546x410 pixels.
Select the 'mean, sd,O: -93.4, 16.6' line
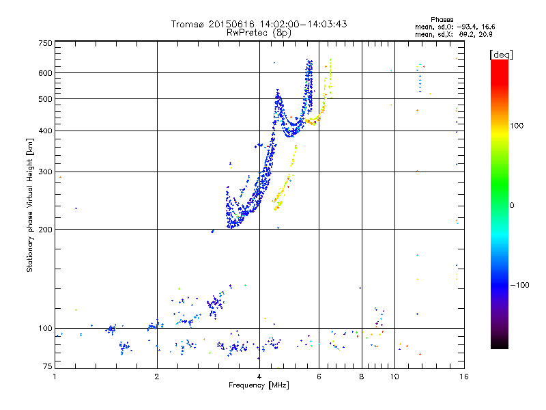(x=455, y=27)
